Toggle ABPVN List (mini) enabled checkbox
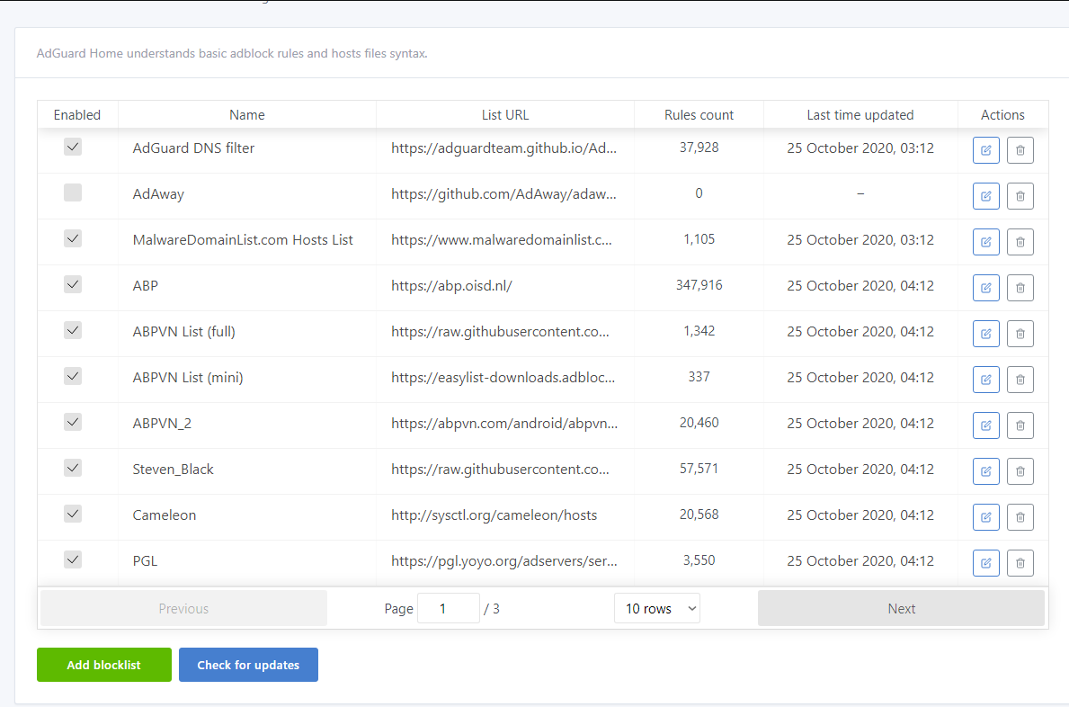Viewport: 1069px width, 707px height. tap(73, 376)
